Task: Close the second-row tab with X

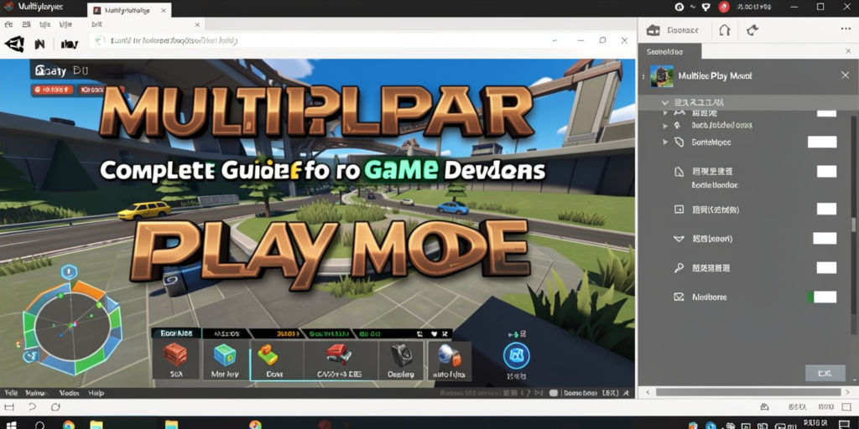Action: pos(197,24)
